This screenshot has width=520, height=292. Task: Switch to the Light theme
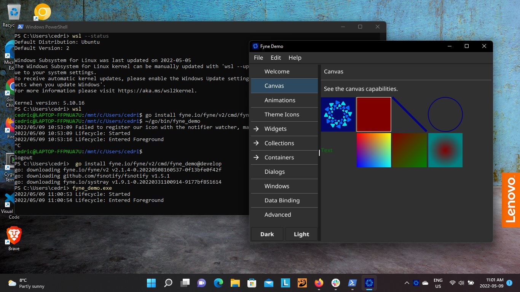301,234
